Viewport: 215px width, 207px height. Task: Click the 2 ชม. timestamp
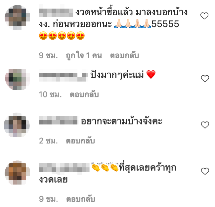point(48,141)
